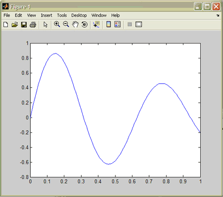Enable the Pan hand tool
This screenshot has height=197, width=223.
pos(75,24)
